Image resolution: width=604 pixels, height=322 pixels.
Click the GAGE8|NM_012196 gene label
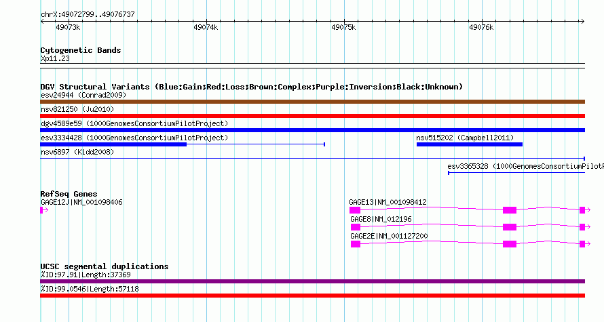(x=381, y=219)
